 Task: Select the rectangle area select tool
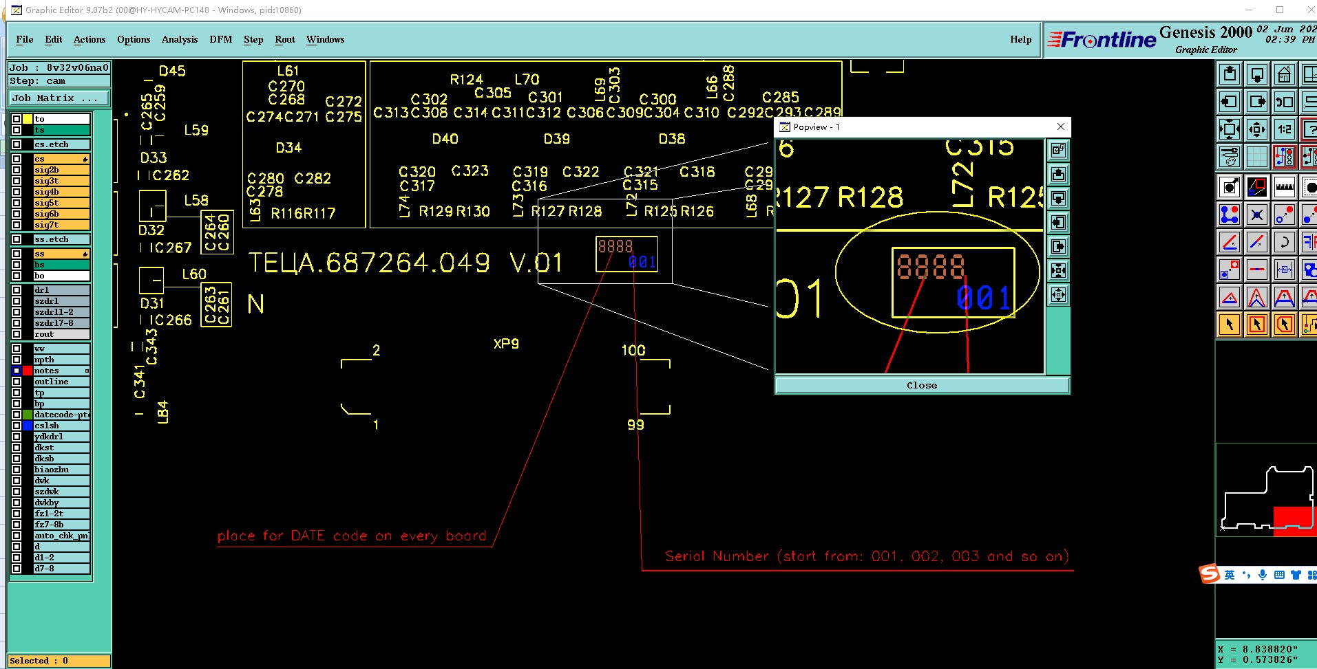[x=1257, y=324]
